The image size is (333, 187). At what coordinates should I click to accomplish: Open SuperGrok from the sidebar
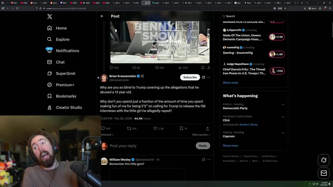61,74
